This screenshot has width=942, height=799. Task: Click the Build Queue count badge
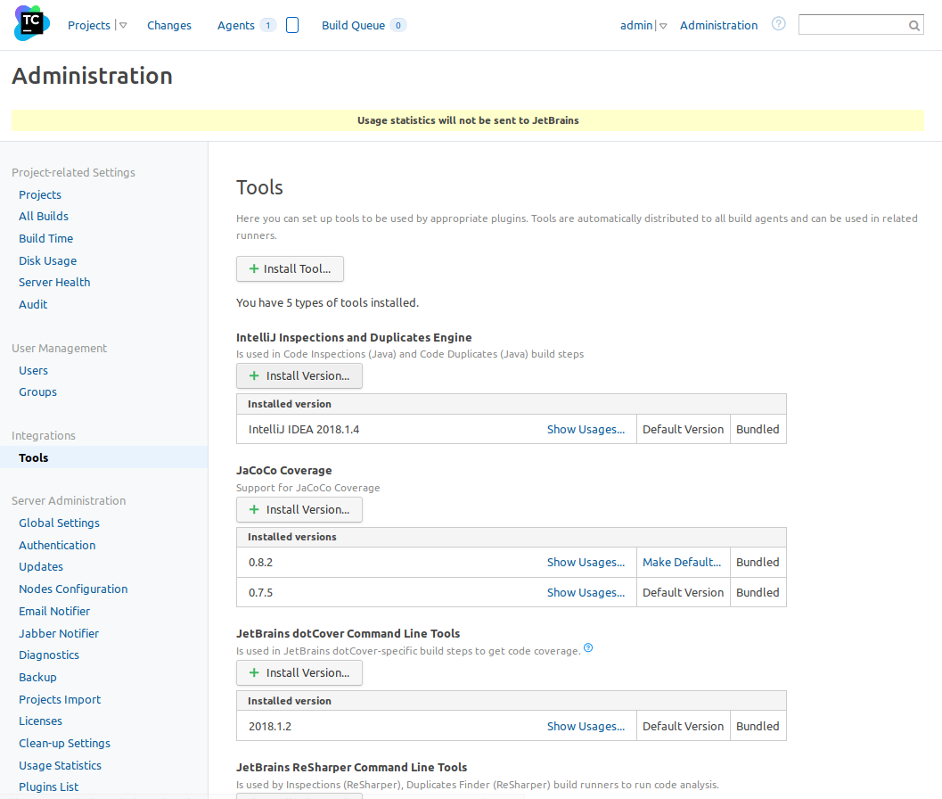397,25
